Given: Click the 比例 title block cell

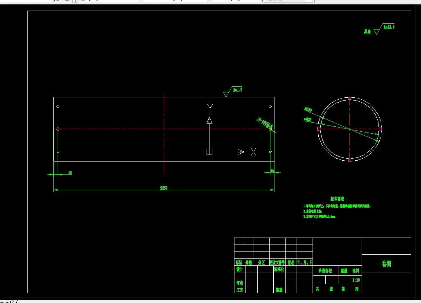Looking at the screenshot, I should click(x=356, y=271).
